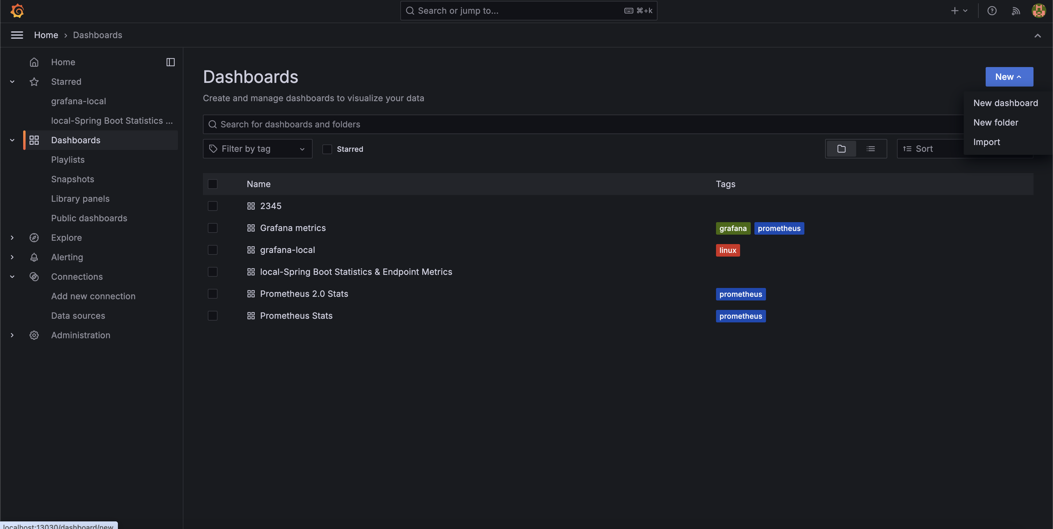Select the checkbox for grafana-local dashboard
This screenshot has width=1053, height=529.
coord(213,250)
